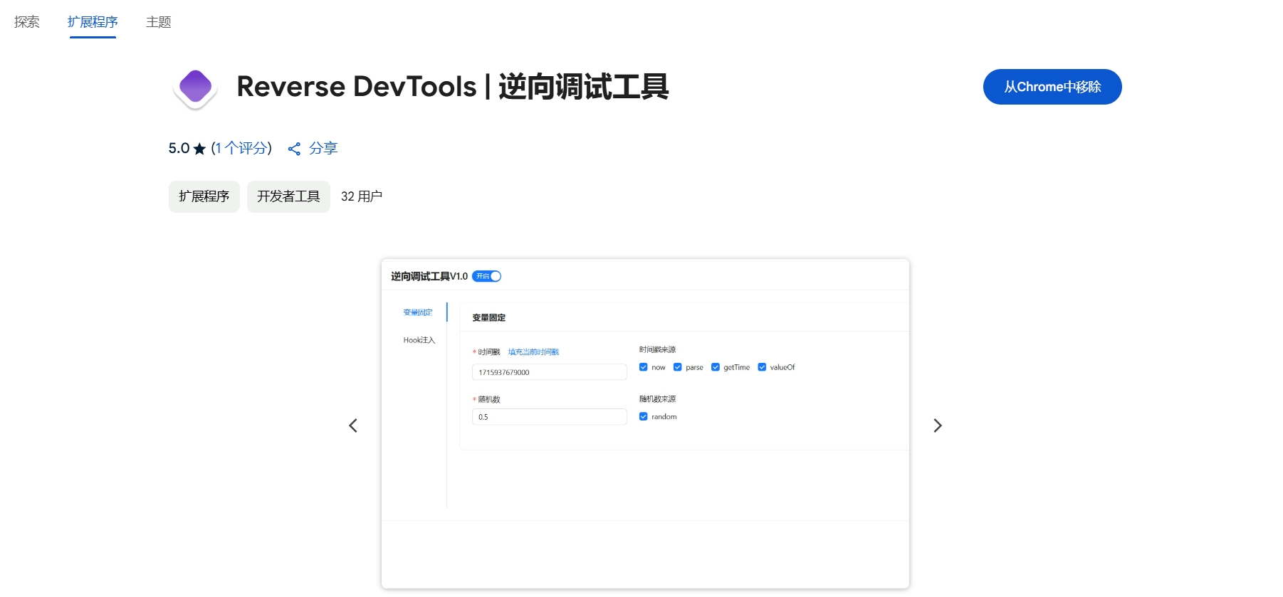Viewport: 1283px width, 597px height.
Task: Toggle the valueOf checkbox
Action: click(762, 367)
